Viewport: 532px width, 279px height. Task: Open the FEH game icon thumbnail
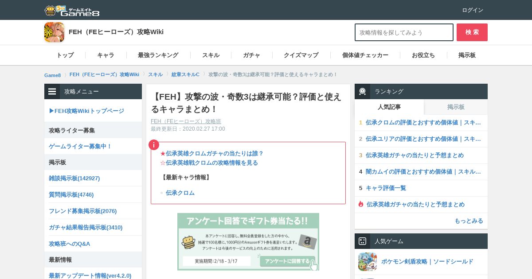pyautogui.click(x=54, y=32)
